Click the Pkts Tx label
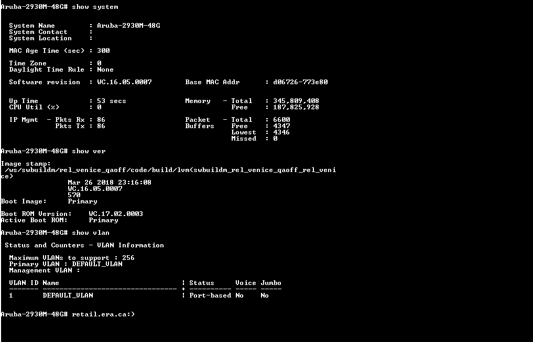Viewport: 533px width, 342px height. [x=70, y=126]
